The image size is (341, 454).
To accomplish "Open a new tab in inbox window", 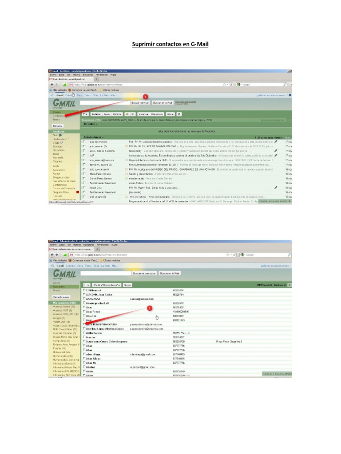I will tap(96, 79).
